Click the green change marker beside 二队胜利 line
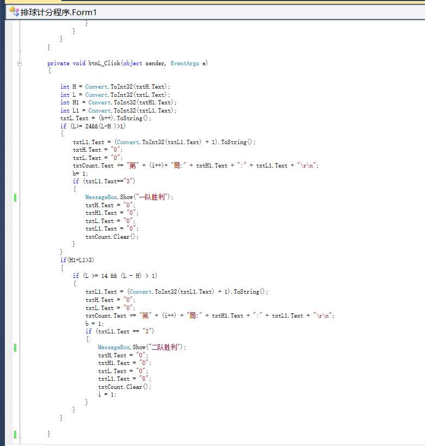425x446 pixels. click(x=15, y=348)
